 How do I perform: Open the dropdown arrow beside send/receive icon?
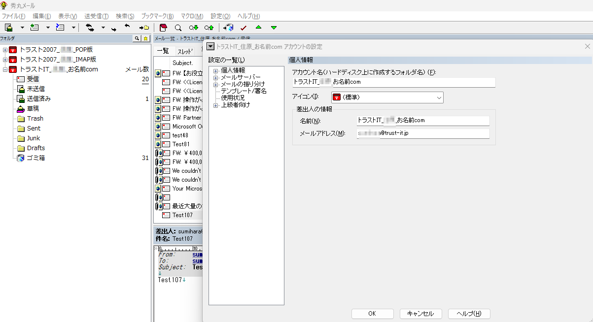tap(103, 28)
